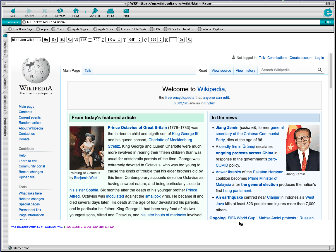Image resolution: width=336 pixels, height=252 pixels.
Task: Click the Shutdown WRP link
Action: click(54, 227)
